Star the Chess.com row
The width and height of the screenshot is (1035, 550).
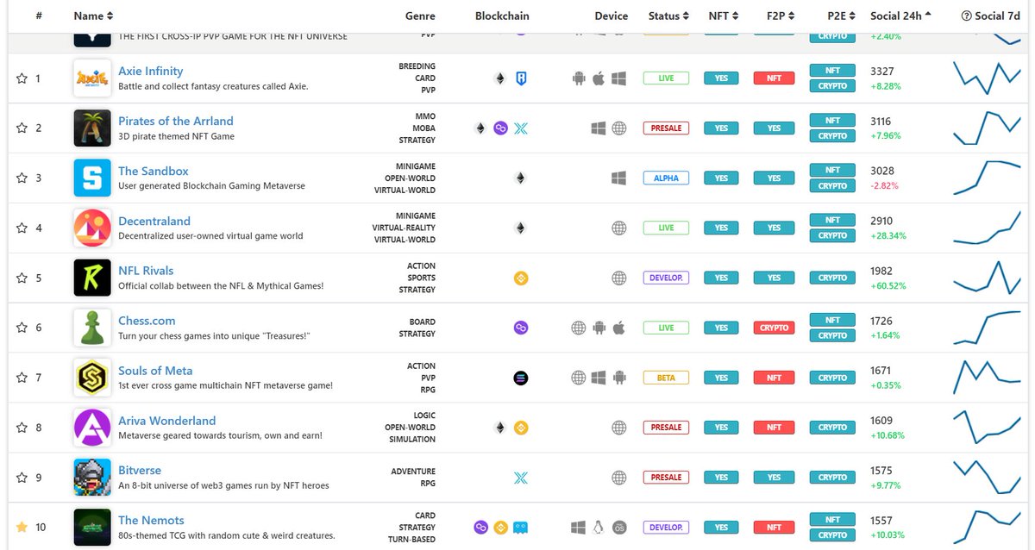tap(22, 328)
